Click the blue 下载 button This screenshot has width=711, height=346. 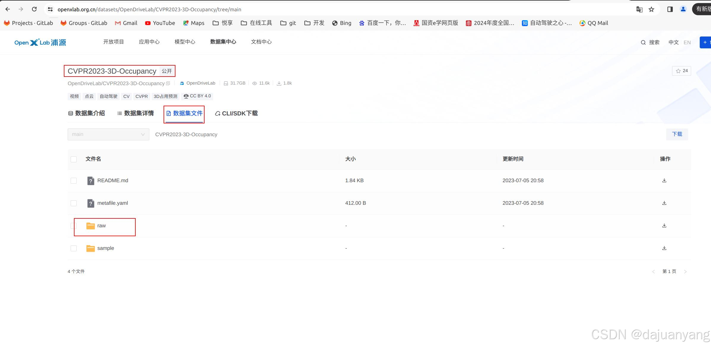(x=677, y=134)
